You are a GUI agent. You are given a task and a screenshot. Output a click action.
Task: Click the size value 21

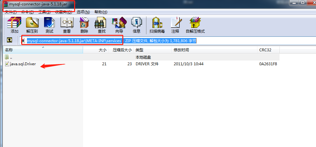tap(104, 64)
